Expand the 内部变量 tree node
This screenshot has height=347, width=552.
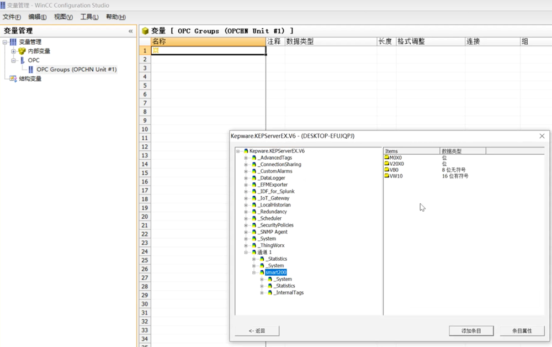click(x=14, y=51)
